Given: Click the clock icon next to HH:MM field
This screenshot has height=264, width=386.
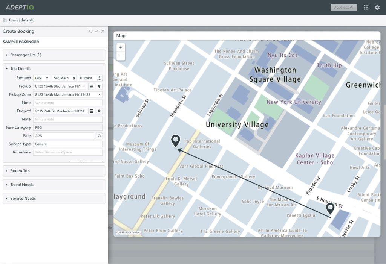Looking at the screenshot, I should [x=99, y=78].
